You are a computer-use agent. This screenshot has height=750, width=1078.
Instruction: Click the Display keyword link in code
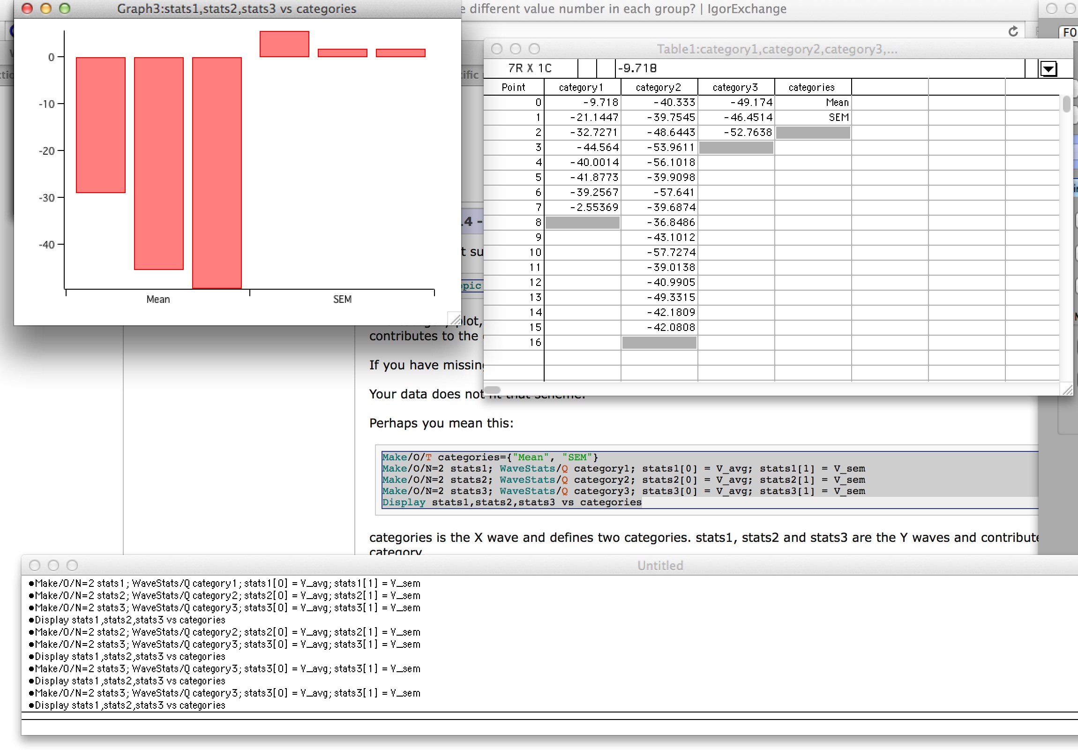(x=403, y=502)
